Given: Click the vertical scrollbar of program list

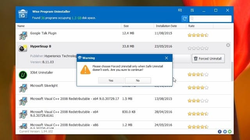Looking at the screenshot, I should tap(232, 72).
